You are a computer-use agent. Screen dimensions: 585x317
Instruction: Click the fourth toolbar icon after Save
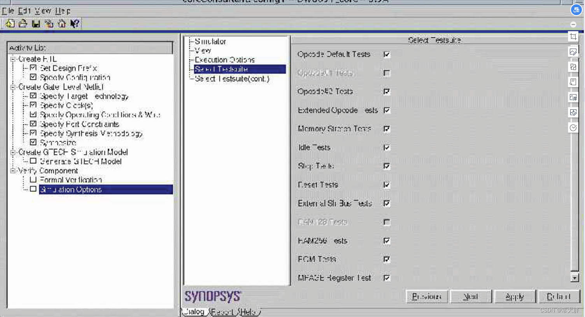click(48, 23)
